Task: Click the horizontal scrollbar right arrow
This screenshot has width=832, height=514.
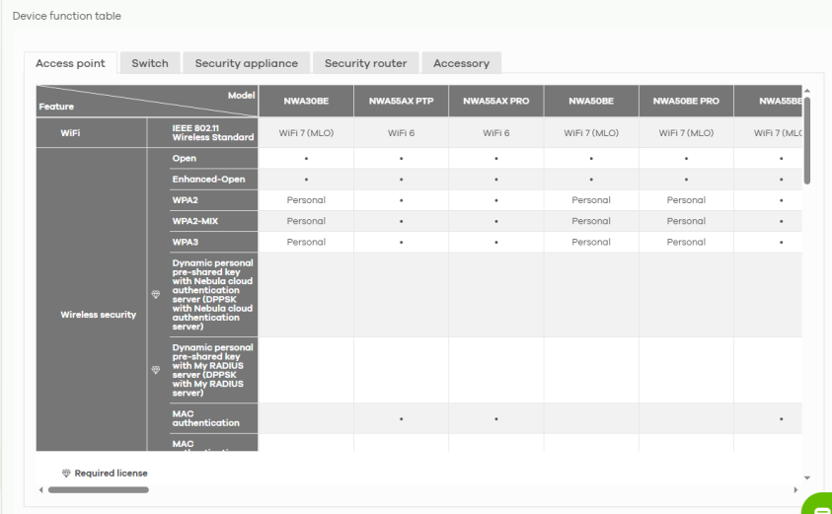Action: point(795,490)
